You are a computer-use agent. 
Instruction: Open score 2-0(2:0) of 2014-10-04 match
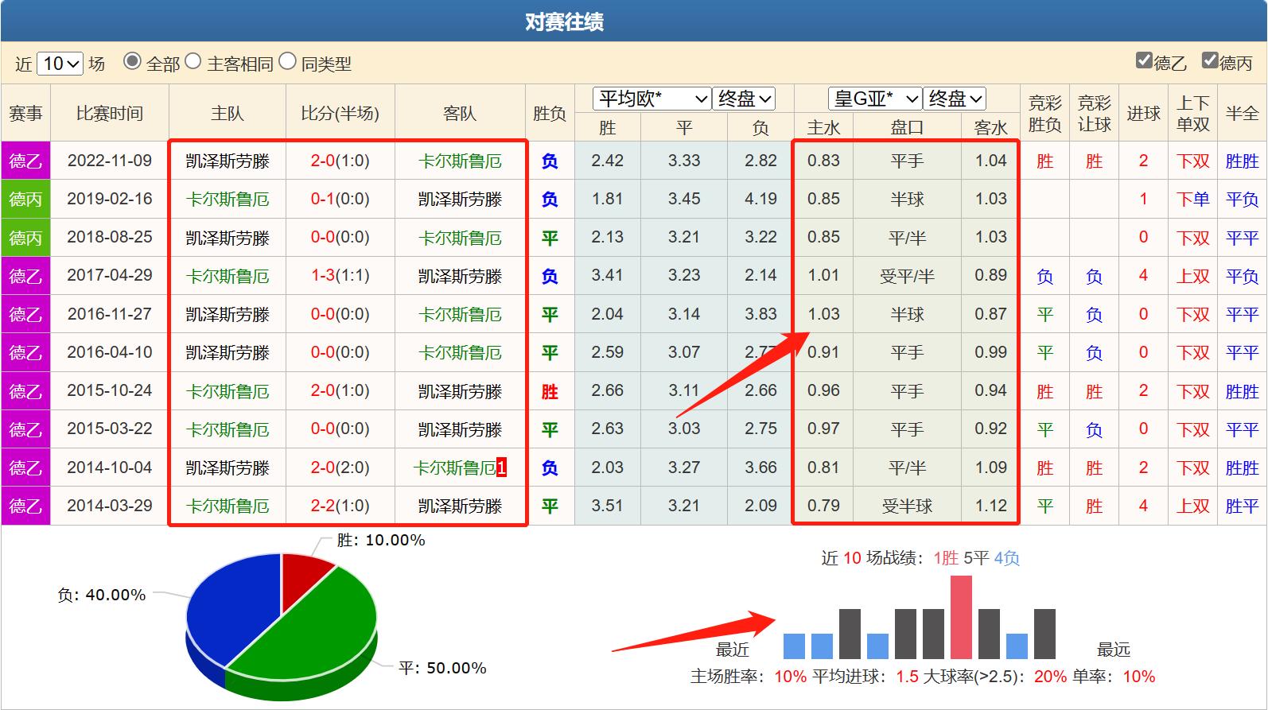(x=340, y=467)
